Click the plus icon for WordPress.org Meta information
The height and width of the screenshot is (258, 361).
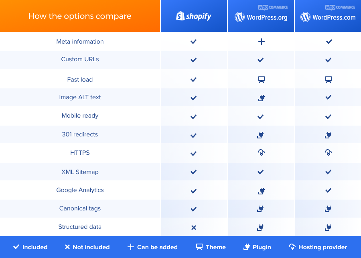pyautogui.click(x=261, y=42)
